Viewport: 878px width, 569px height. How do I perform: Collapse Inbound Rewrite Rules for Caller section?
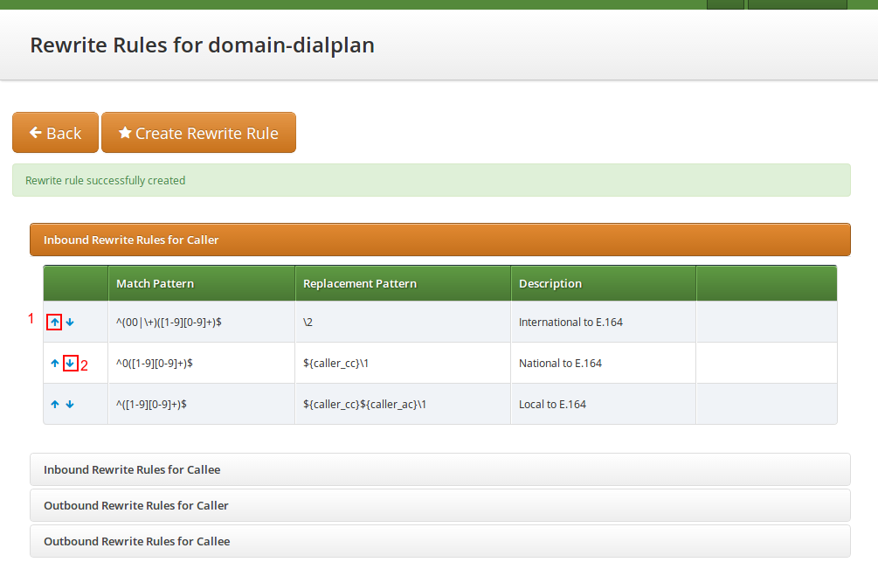point(131,239)
